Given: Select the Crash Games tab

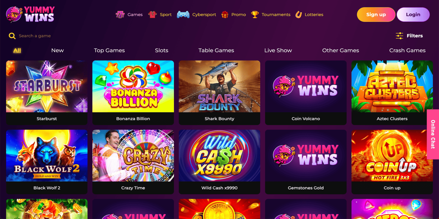Looking at the screenshot, I should coord(407,50).
